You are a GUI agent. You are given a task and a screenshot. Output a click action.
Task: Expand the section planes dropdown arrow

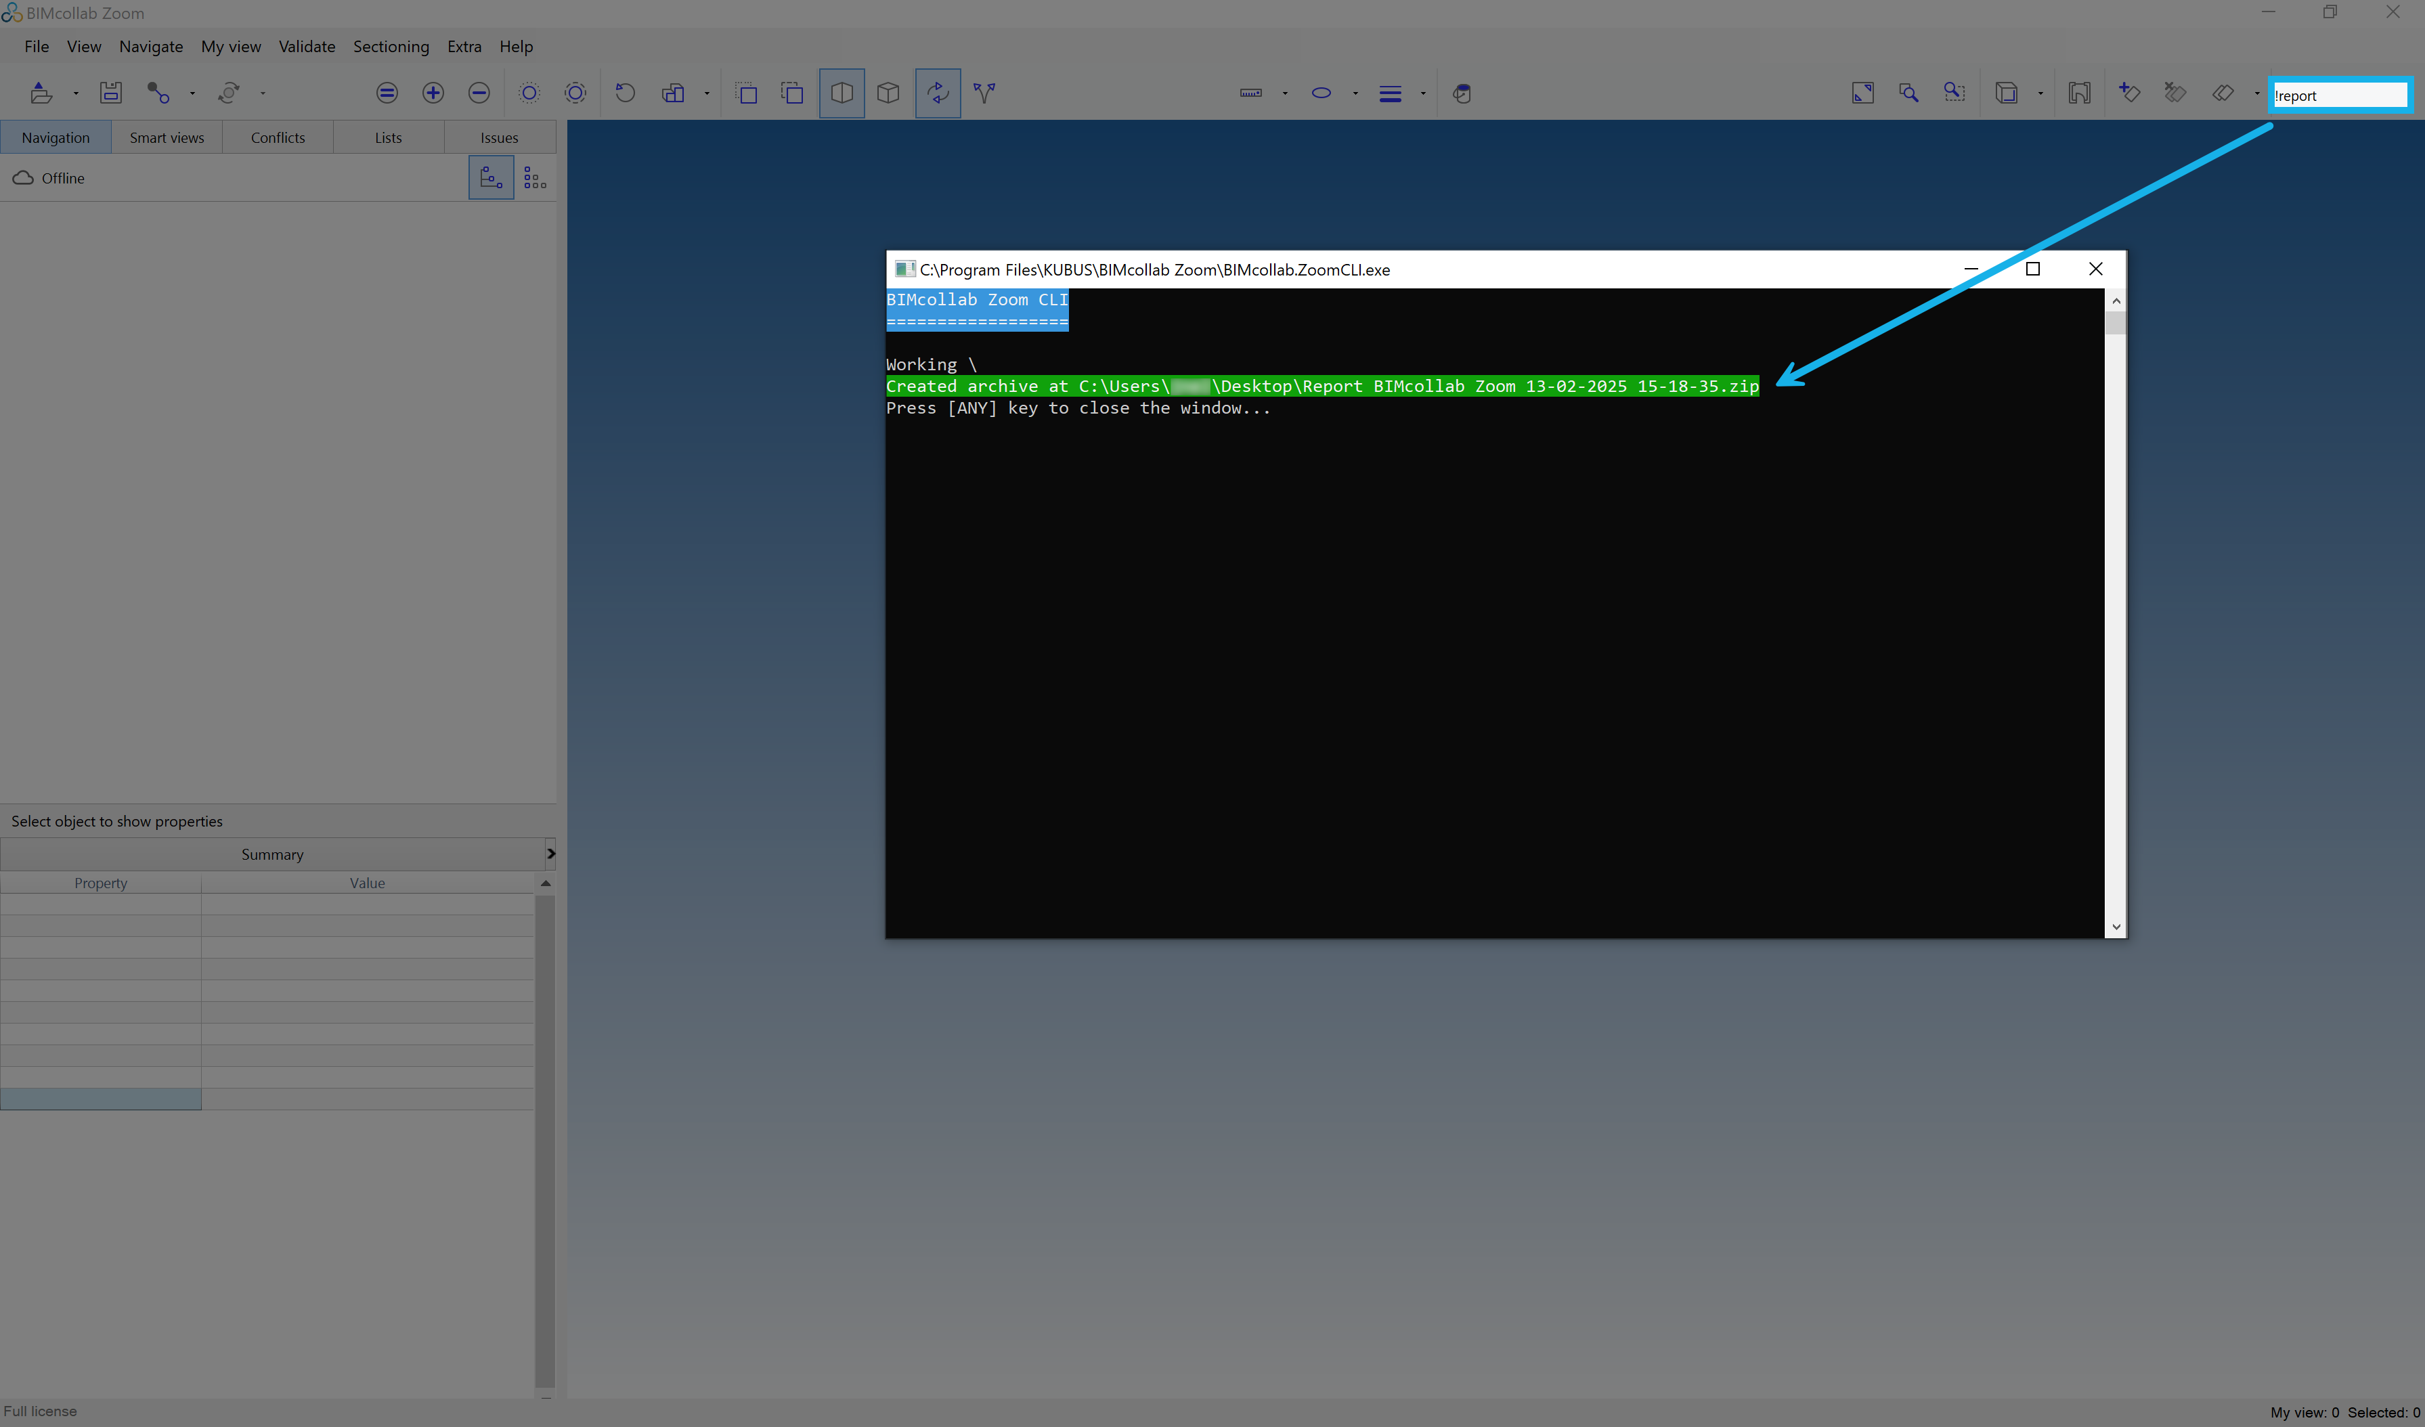click(2256, 93)
